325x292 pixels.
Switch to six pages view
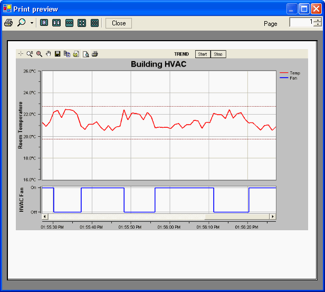click(x=94, y=23)
